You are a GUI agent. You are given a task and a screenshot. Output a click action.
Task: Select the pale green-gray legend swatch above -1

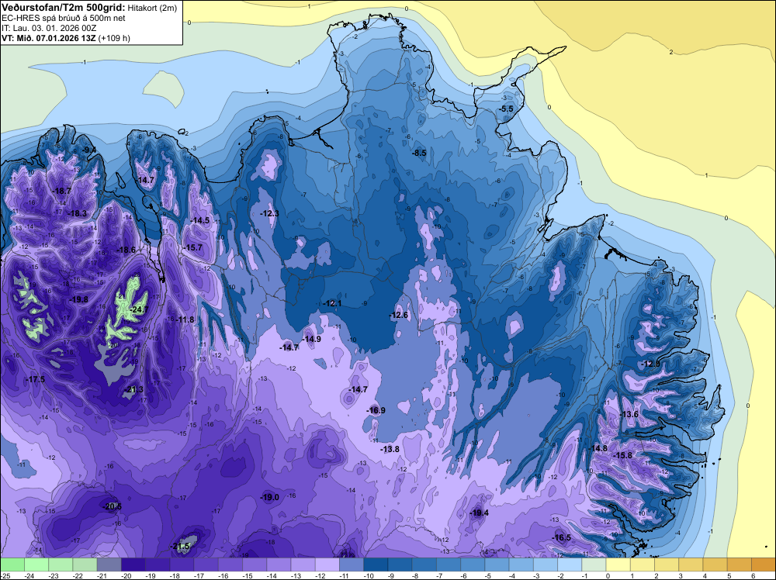pyautogui.click(x=594, y=564)
